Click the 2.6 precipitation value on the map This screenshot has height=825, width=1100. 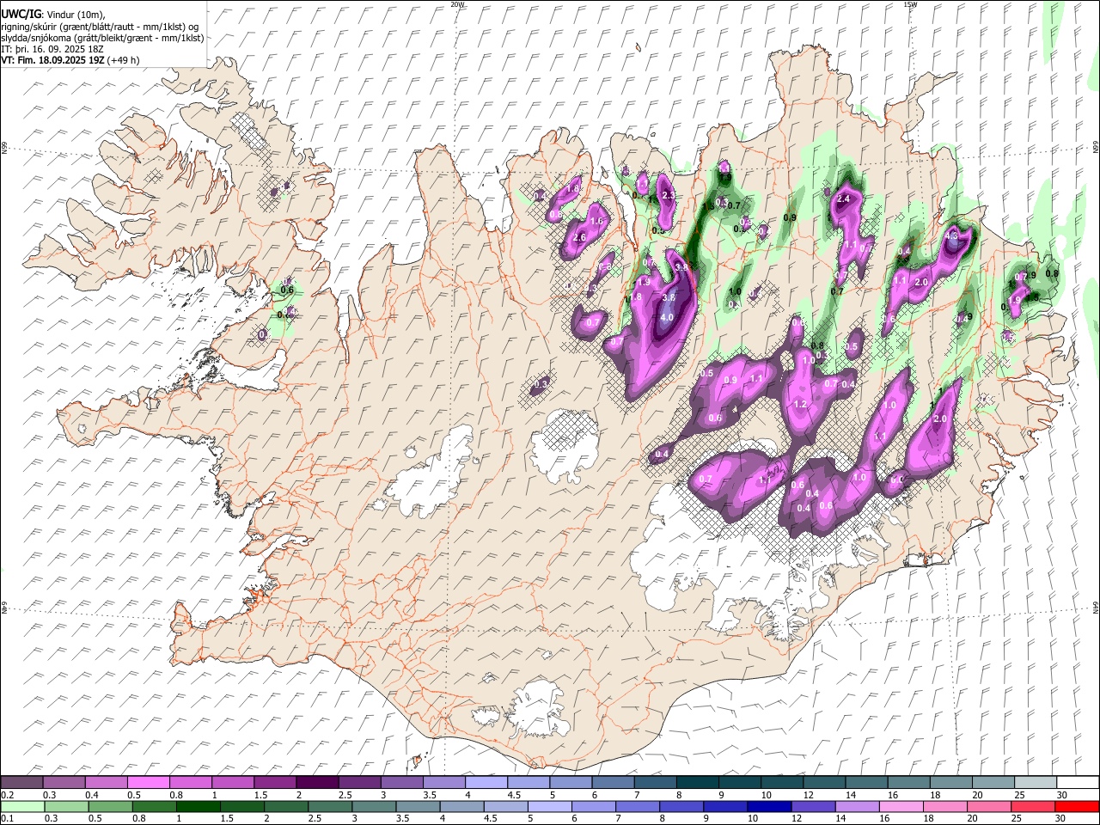pyautogui.click(x=579, y=237)
